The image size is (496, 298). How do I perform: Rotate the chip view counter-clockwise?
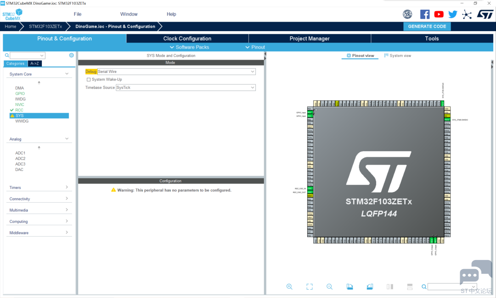[x=370, y=287]
